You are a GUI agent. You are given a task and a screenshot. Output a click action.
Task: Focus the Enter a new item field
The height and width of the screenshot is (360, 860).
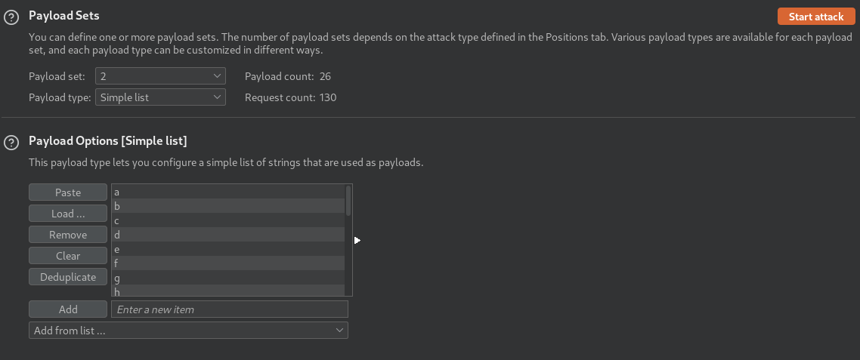tap(229, 309)
